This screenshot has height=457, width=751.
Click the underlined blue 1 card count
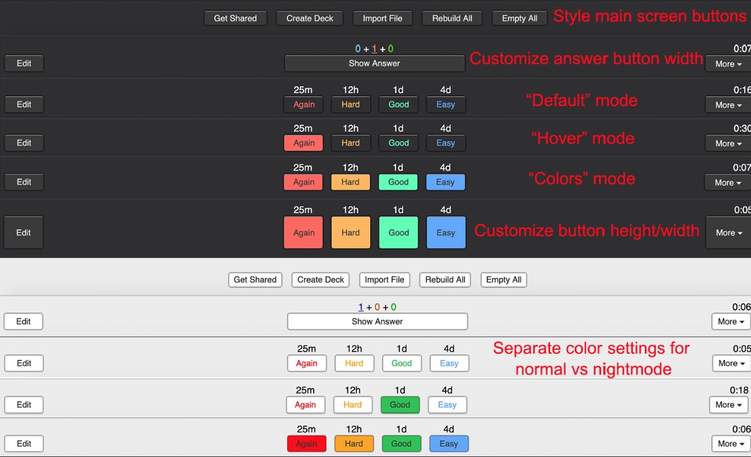click(x=361, y=307)
